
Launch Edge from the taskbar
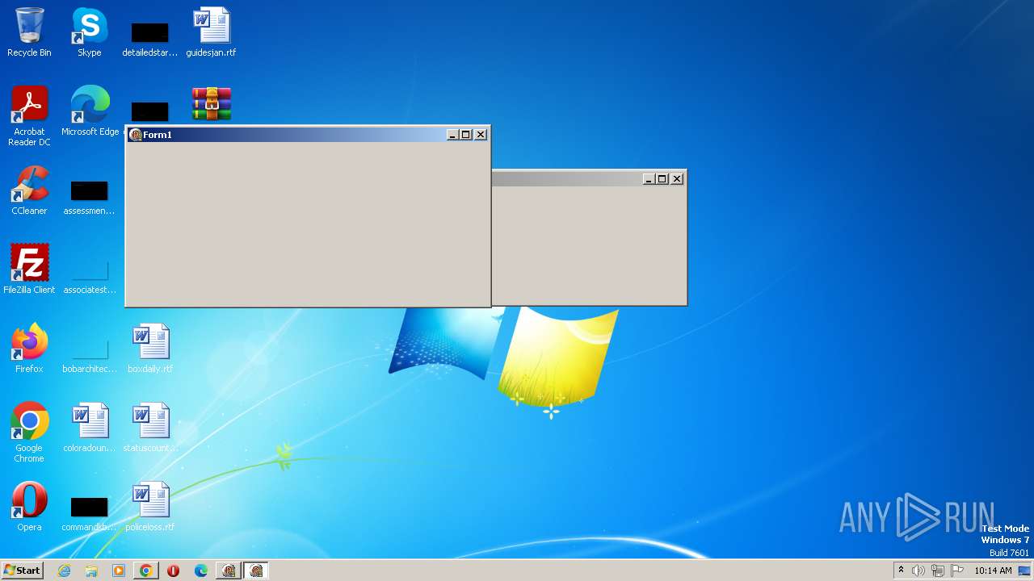click(x=201, y=571)
